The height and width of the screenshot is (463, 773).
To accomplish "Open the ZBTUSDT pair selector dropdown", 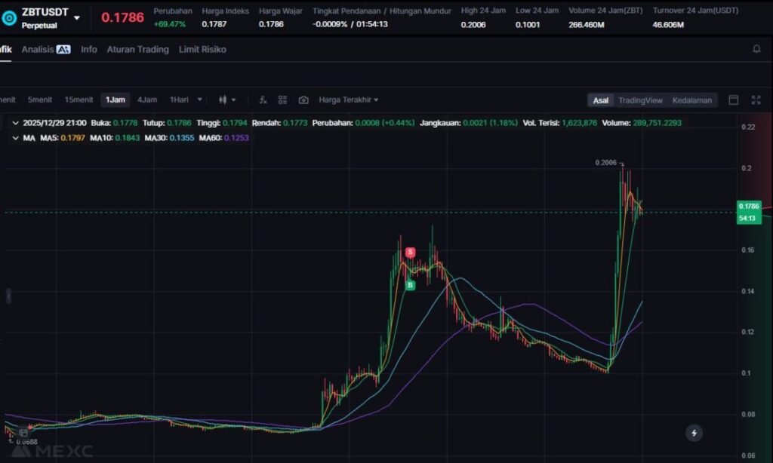I will tap(76, 17).
